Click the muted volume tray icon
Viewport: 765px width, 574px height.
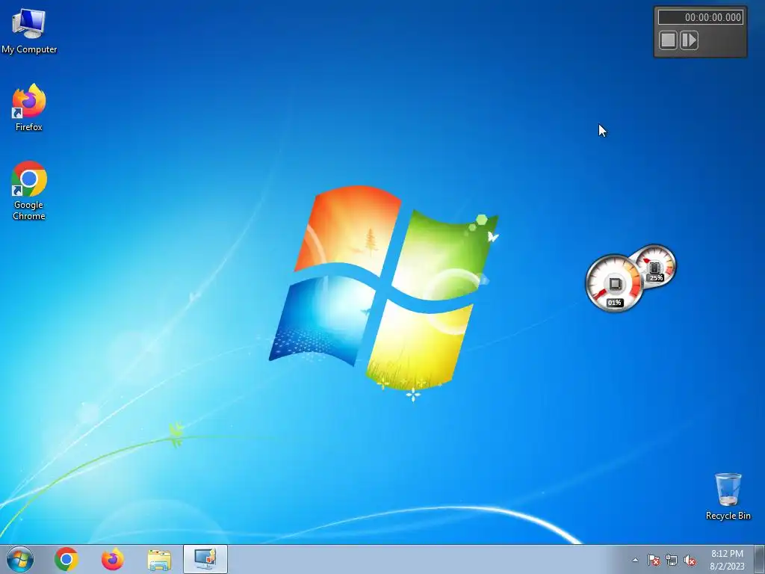[x=690, y=561]
